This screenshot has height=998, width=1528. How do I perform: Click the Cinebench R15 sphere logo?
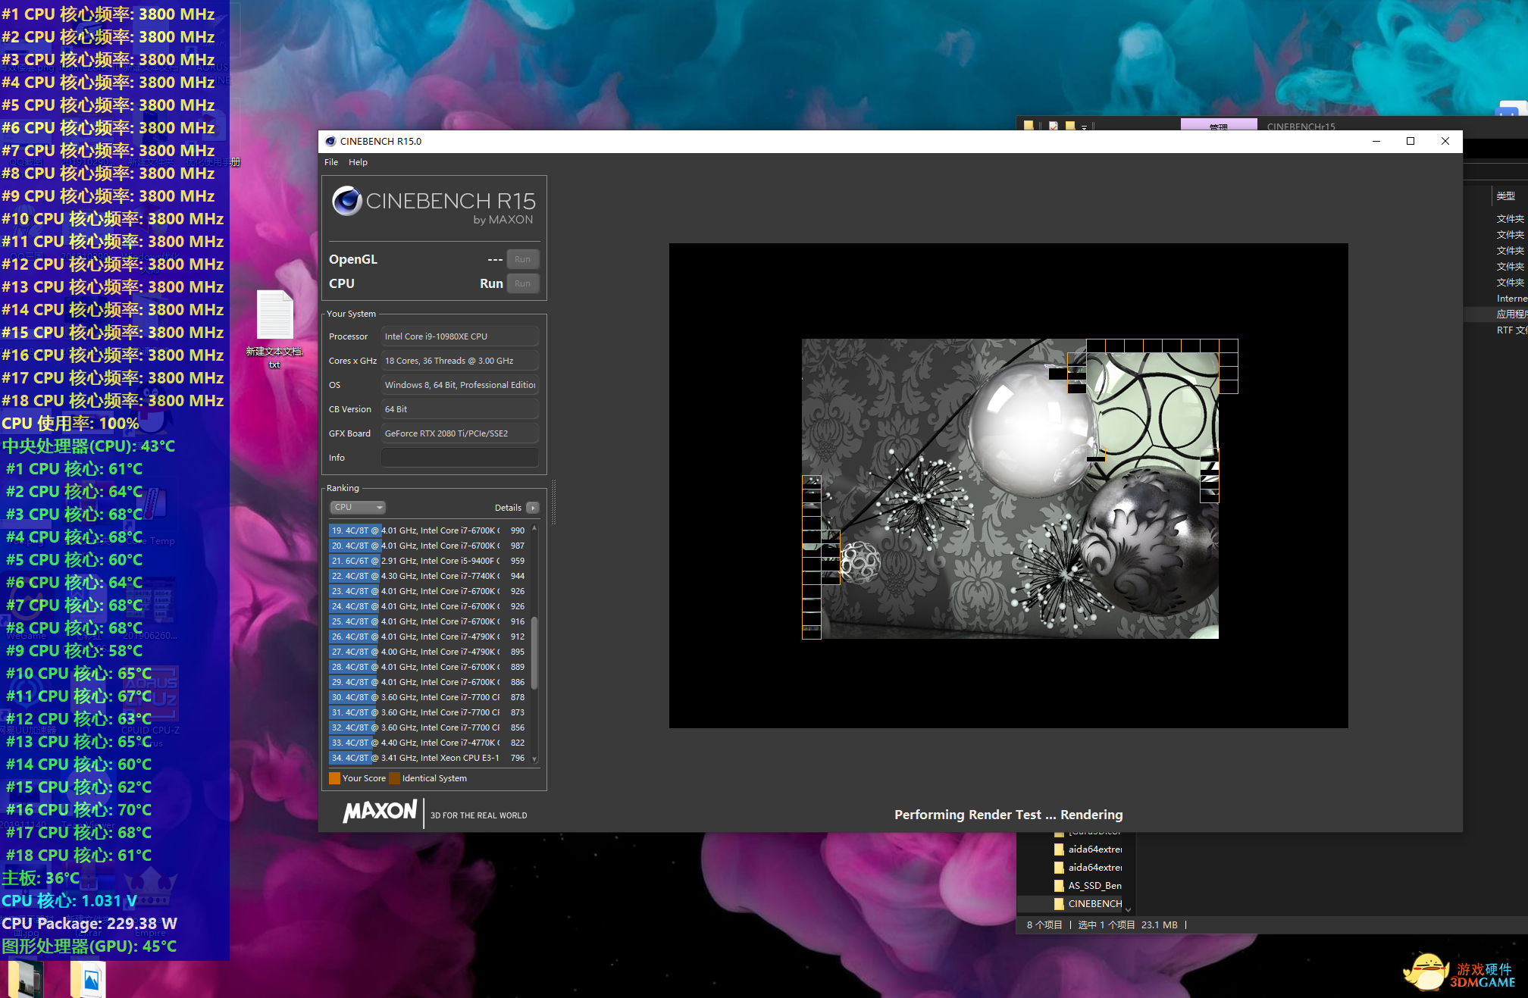tap(347, 201)
